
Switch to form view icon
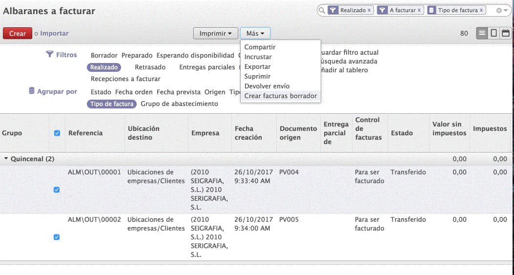(493, 33)
